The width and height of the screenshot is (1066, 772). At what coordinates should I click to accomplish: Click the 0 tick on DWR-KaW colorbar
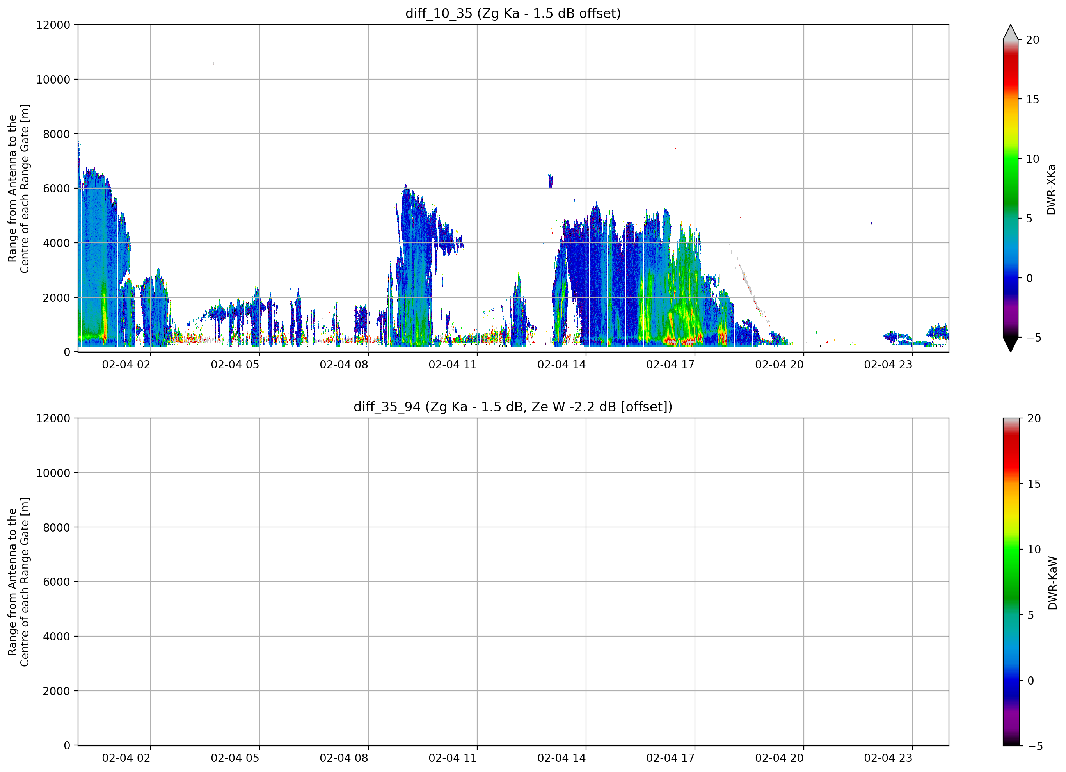(x=1031, y=681)
